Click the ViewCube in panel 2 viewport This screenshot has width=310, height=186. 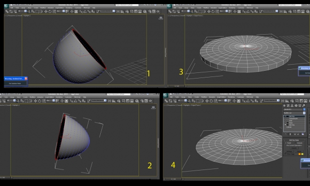153,108
